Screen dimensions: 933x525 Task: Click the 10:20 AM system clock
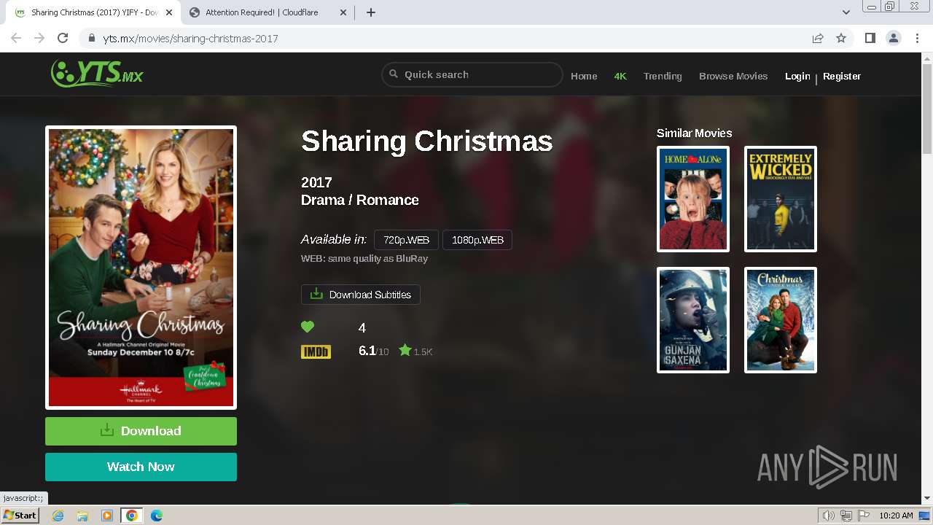(x=896, y=516)
